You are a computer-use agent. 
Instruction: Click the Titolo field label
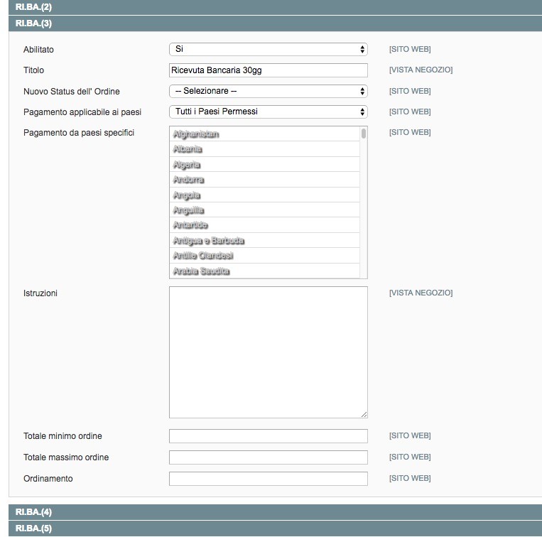(x=33, y=70)
